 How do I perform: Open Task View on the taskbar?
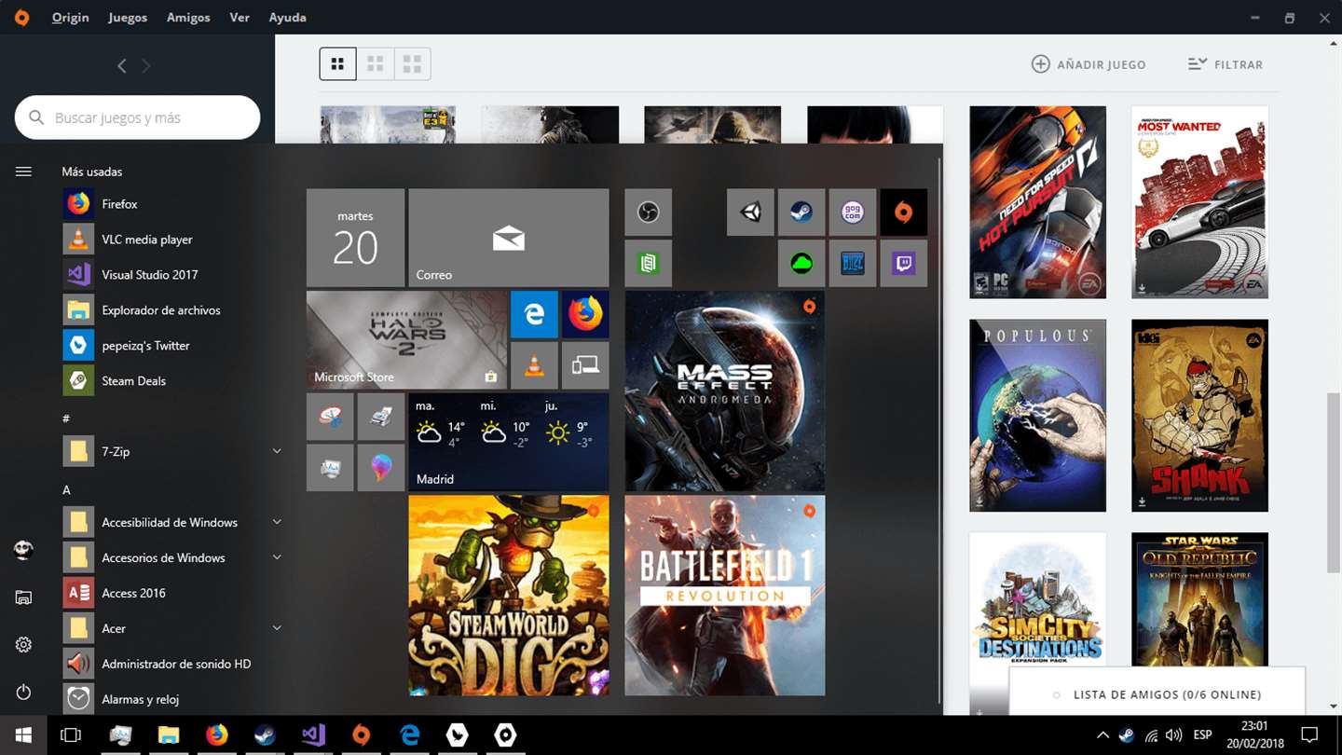click(71, 735)
